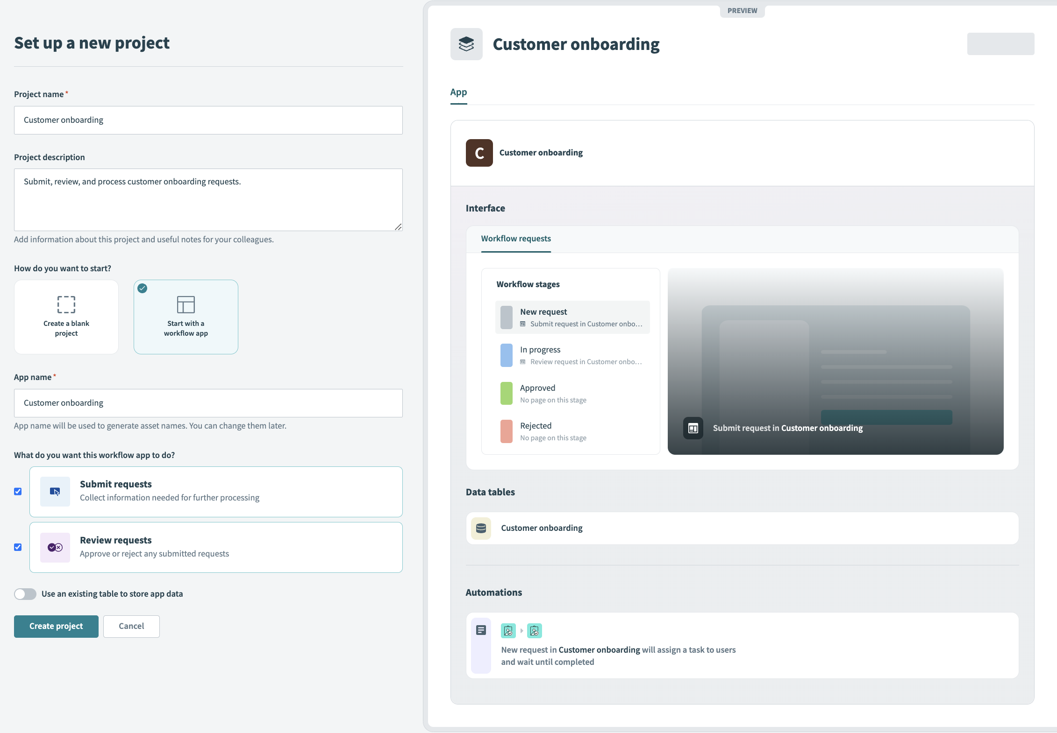Image resolution: width=1057 pixels, height=733 pixels.
Task: Uncheck the Submit requests checkbox
Action: point(18,492)
